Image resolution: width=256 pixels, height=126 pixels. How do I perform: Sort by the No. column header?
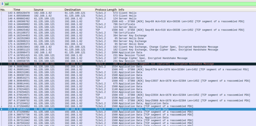6,10
